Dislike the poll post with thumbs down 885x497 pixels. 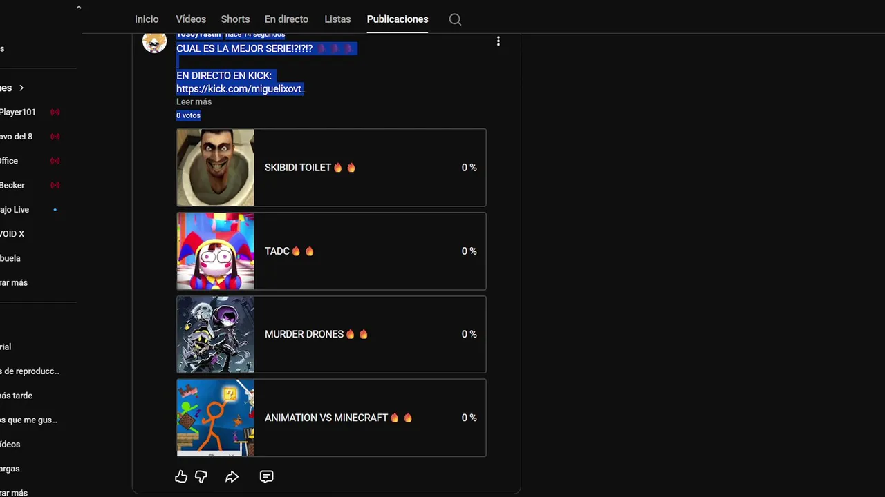(x=201, y=476)
